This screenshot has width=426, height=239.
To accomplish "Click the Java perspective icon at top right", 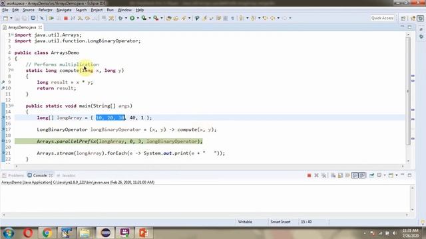I will coord(413,18).
